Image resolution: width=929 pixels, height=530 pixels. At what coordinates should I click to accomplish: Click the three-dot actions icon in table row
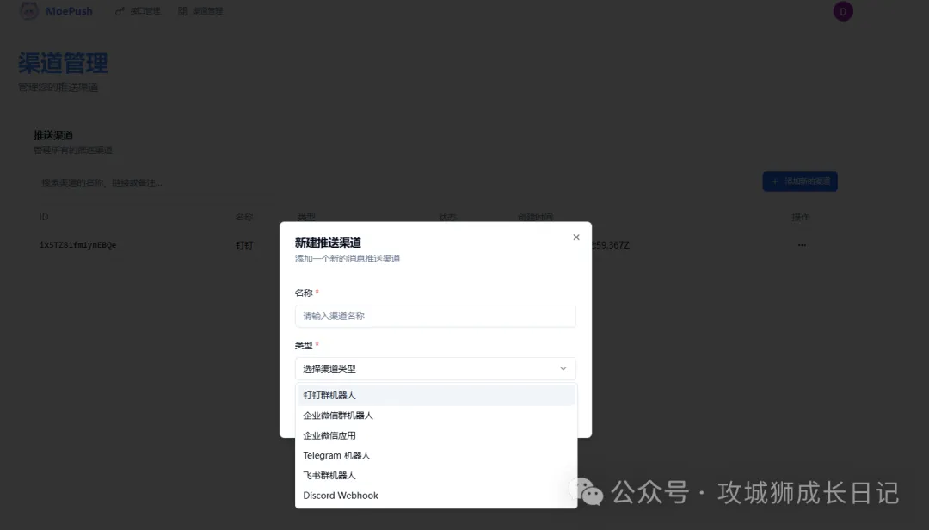(802, 245)
